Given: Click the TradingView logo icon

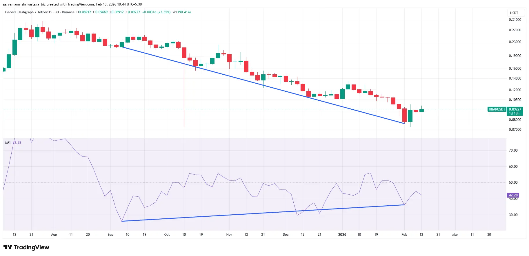Looking at the screenshot, I should 8,247.
